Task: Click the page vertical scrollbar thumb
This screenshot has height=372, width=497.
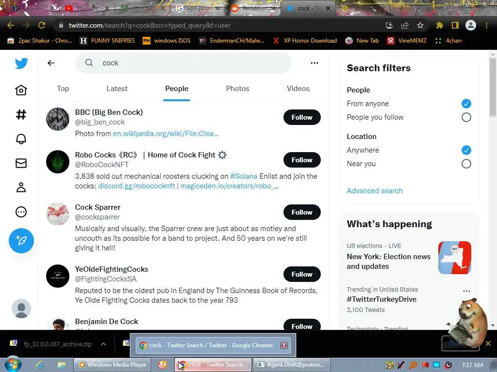Action: pyautogui.click(x=493, y=87)
